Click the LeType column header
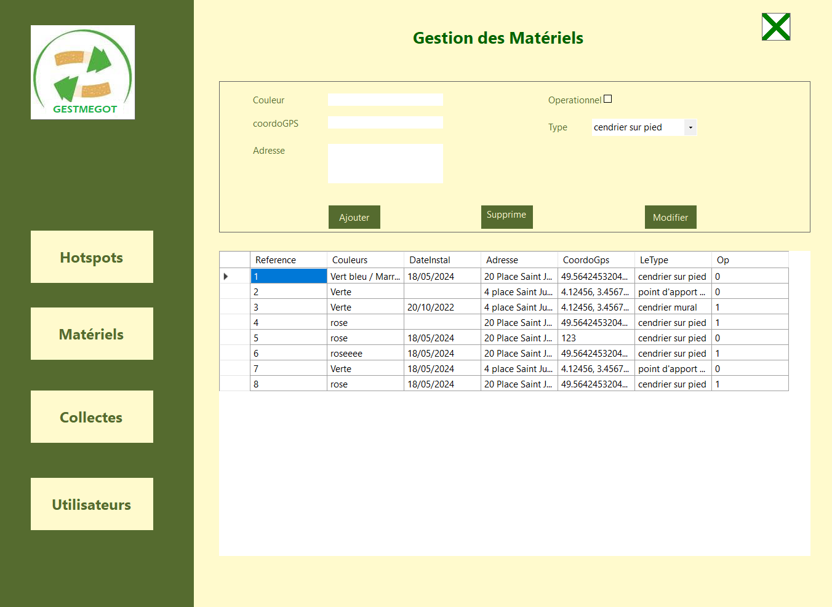Screen dimensions: 832x607 coord(672,260)
